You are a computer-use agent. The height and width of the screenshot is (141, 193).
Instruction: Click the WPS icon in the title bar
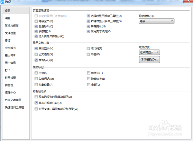[2, 2]
